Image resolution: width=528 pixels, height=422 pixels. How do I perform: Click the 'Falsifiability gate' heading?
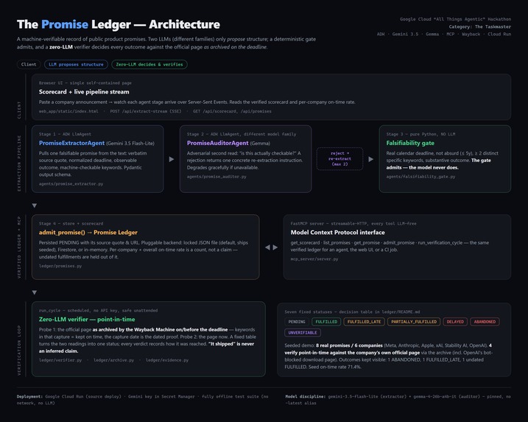pyautogui.click(x=410, y=143)
